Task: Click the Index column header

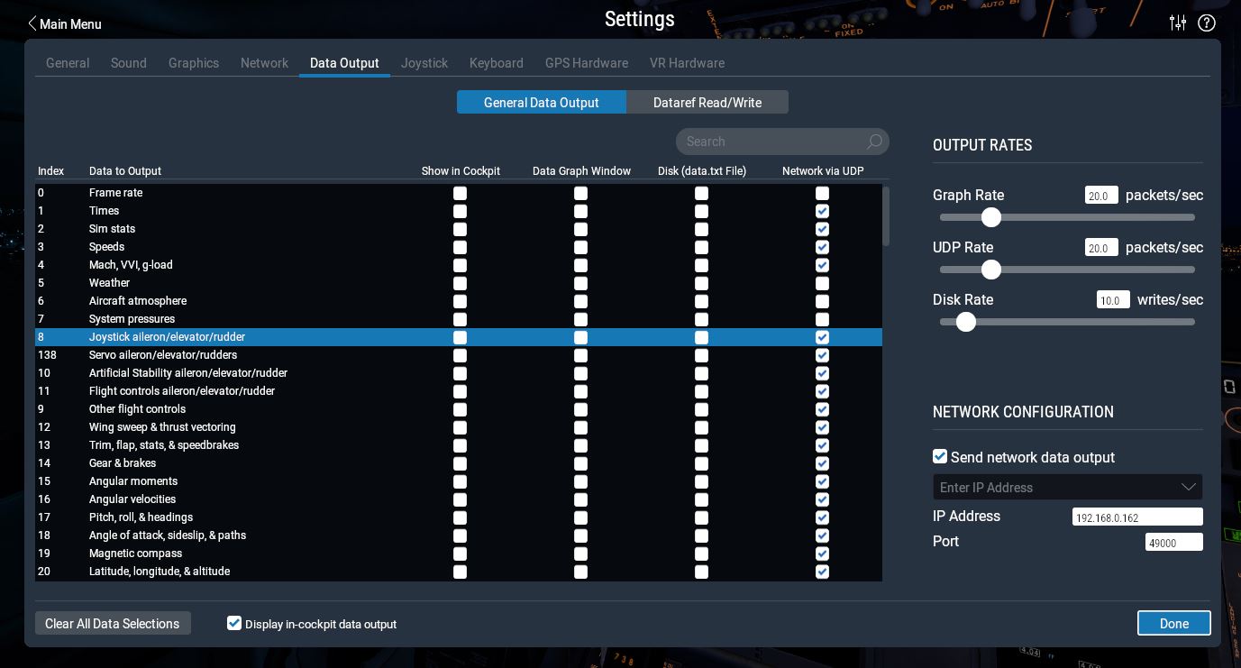Action: point(50,171)
